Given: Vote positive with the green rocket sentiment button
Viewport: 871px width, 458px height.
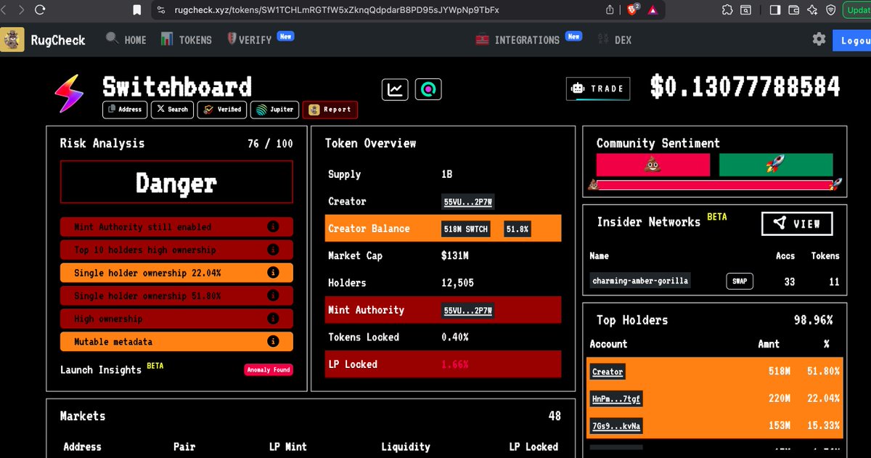Looking at the screenshot, I should [x=776, y=165].
